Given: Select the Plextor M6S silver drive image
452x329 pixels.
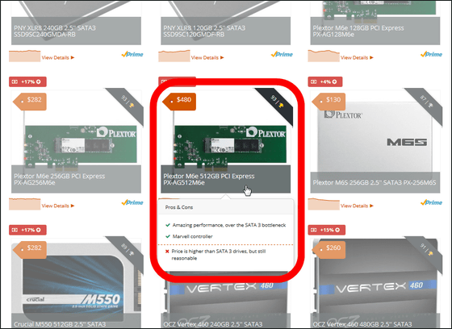Looking at the screenshot, I should [375, 141].
